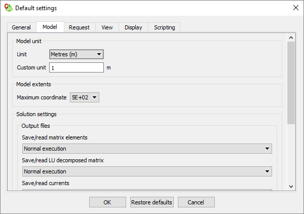Open the Scripting tab
This screenshot has height=214, width=304.
pyautogui.click(x=165, y=27)
